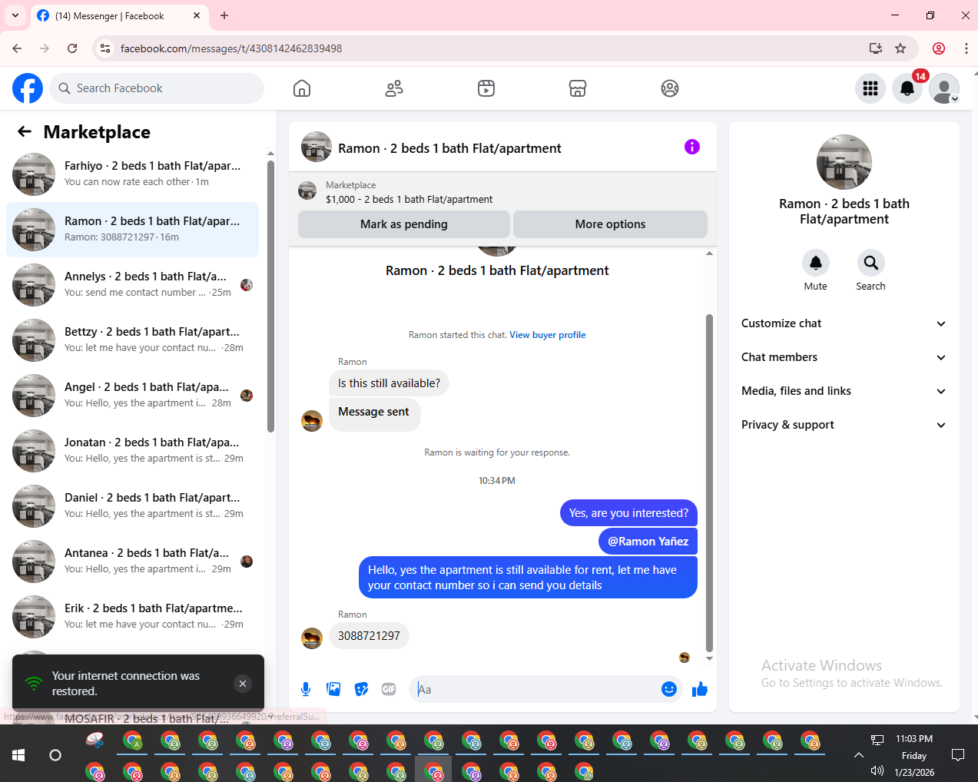The image size is (978, 782).
Task: Search in conversation magnifier icon
Action: coord(870,263)
